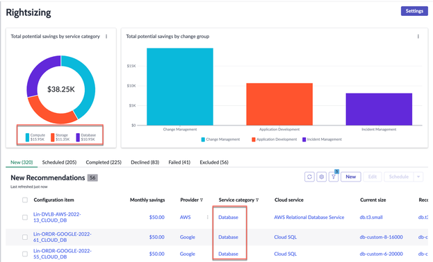
Task: Click the Settings button
Action: pyautogui.click(x=414, y=11)
